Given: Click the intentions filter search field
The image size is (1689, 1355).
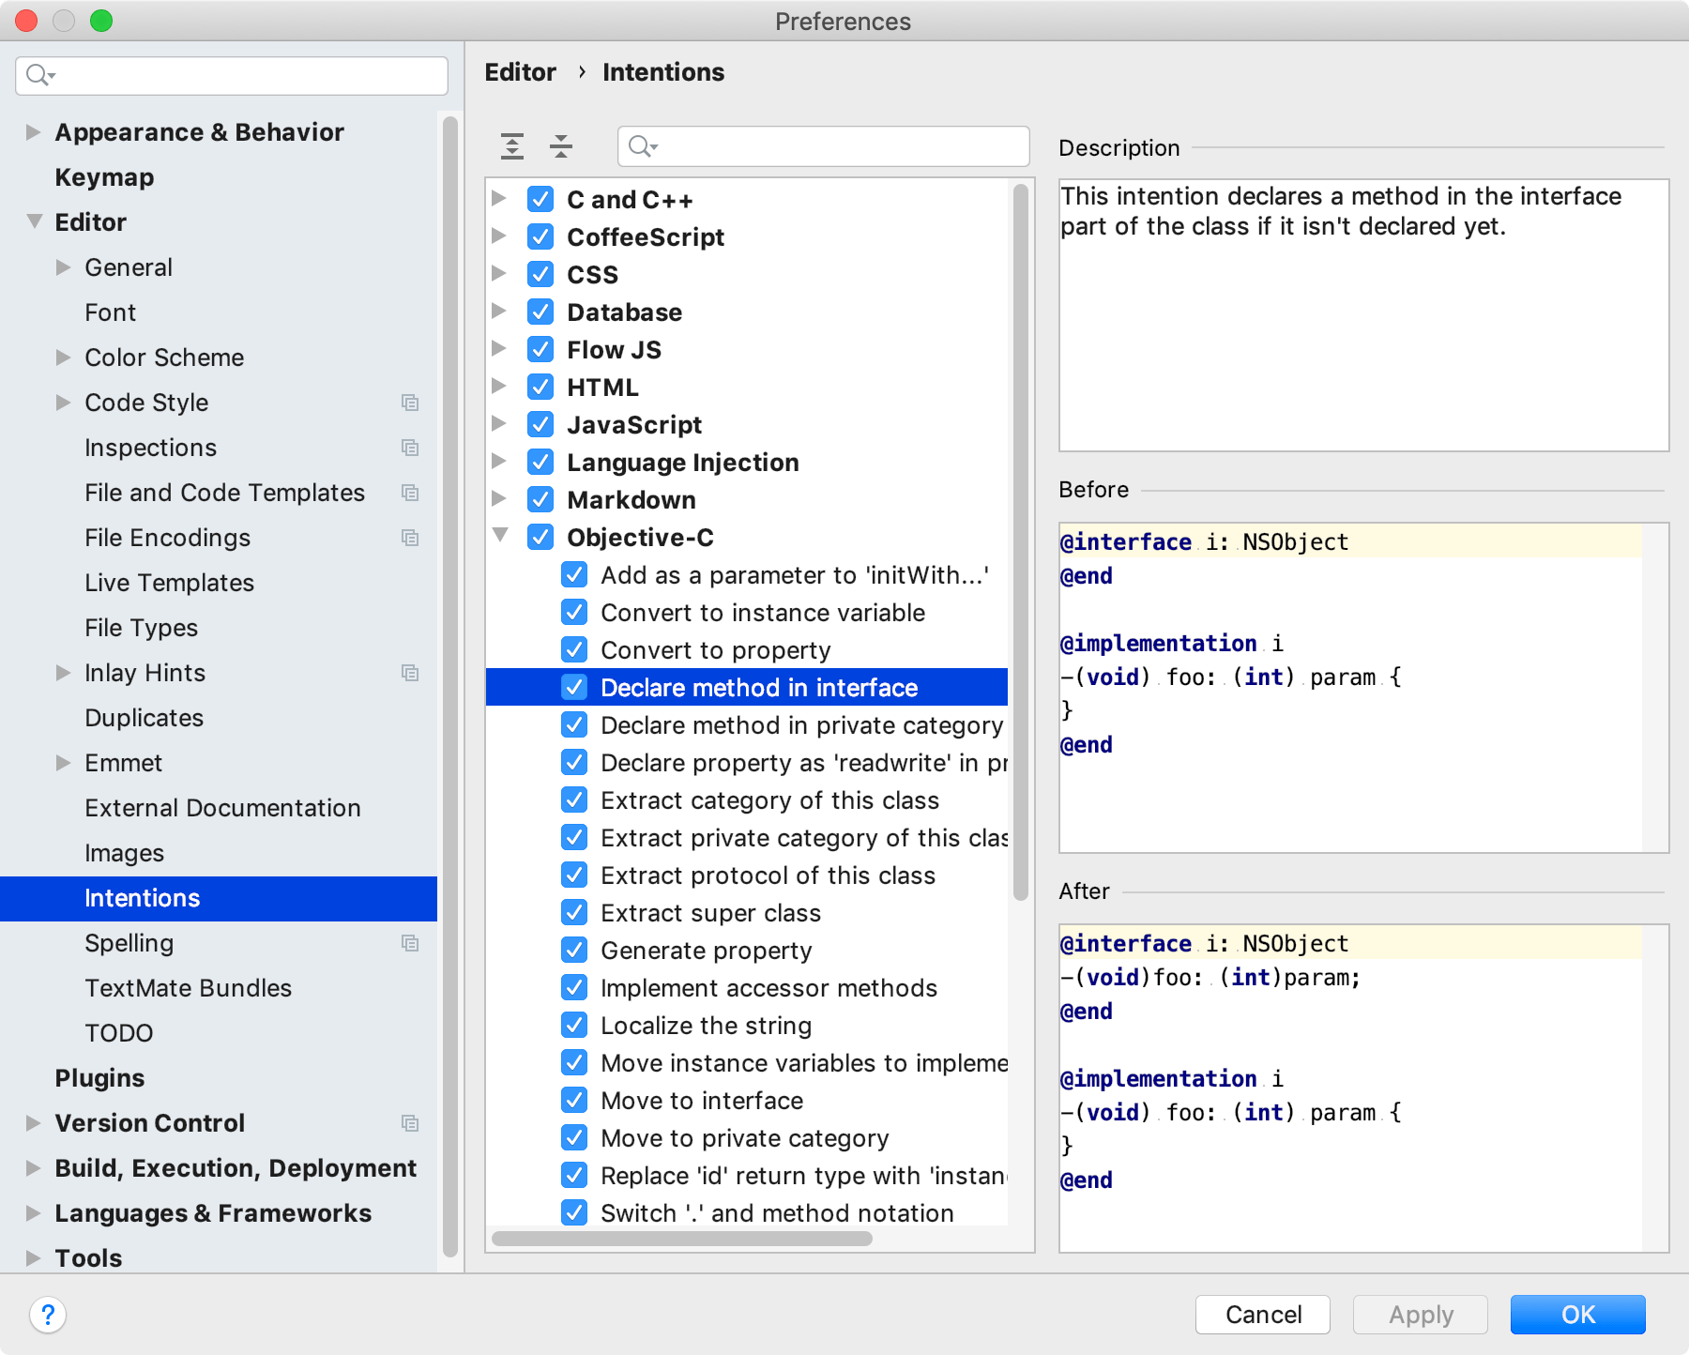Looking at the screenshot, I should coord(823,146).
